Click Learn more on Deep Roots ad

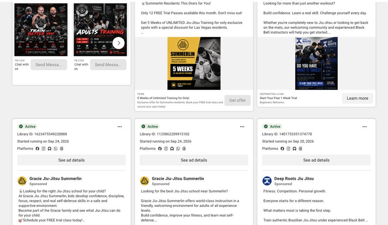(357, 98)
